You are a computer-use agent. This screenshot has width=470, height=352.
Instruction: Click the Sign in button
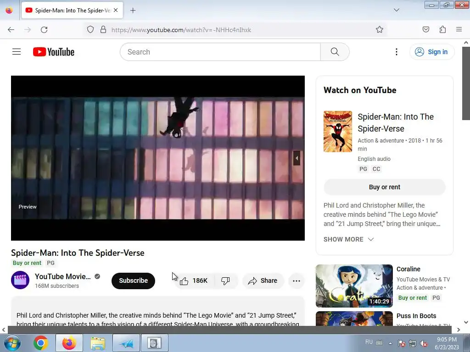pos(432,52)
